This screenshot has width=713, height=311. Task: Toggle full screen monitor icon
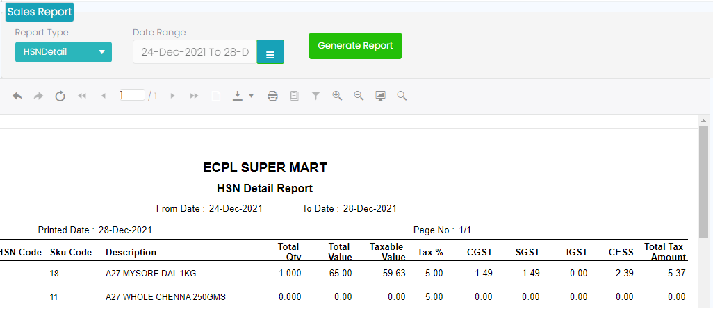(x=380, y=96)
